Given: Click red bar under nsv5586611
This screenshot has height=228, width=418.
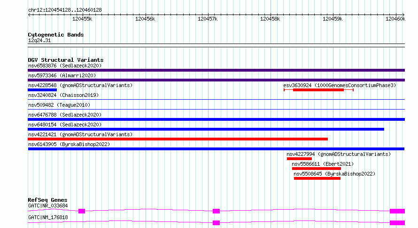Looking at the screenshot, I should pyautogui.click(x=317, y=169).
